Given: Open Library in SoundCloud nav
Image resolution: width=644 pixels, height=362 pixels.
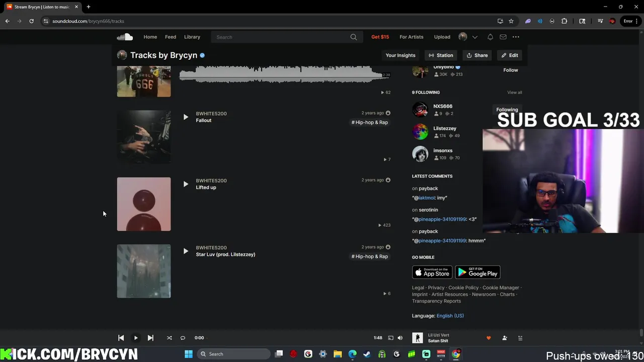Looking at the screenshot, I should coord(192,37).
